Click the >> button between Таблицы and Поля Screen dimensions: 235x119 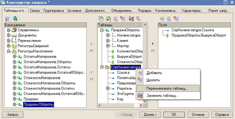[x=153, y=50]
